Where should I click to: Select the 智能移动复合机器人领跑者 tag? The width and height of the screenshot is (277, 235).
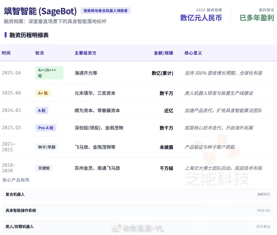pyautogui.click(x=106, y=11)
